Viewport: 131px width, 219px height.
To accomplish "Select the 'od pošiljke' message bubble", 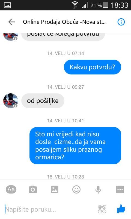I will tap(43, 101).
